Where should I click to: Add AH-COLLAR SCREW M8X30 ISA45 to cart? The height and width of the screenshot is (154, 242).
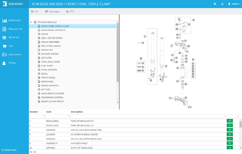(230, 139)
